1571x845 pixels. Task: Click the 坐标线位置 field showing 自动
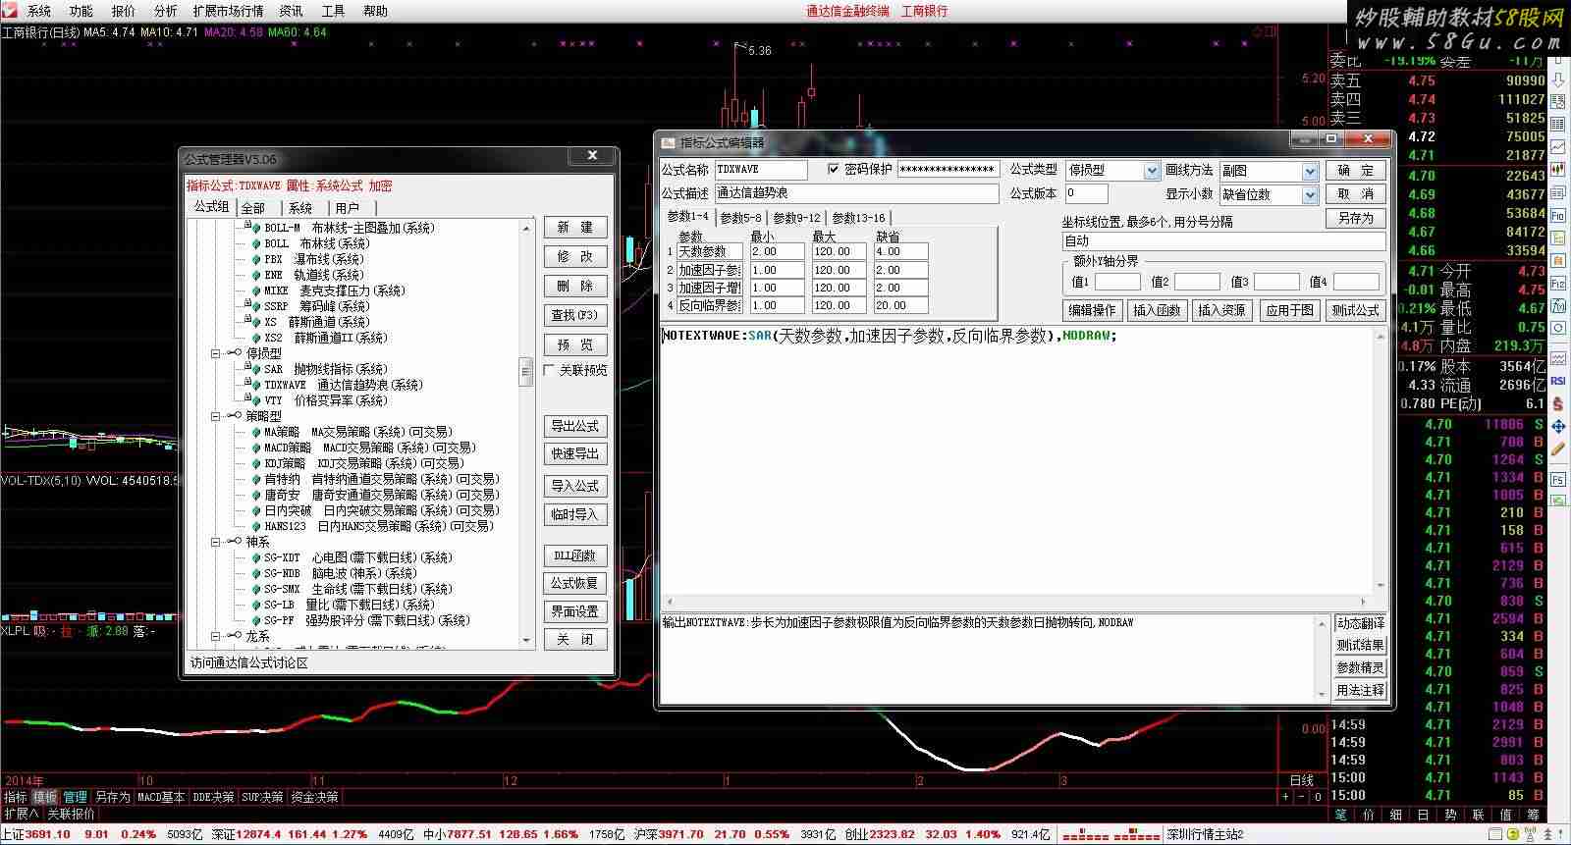tap(1223, 241)
